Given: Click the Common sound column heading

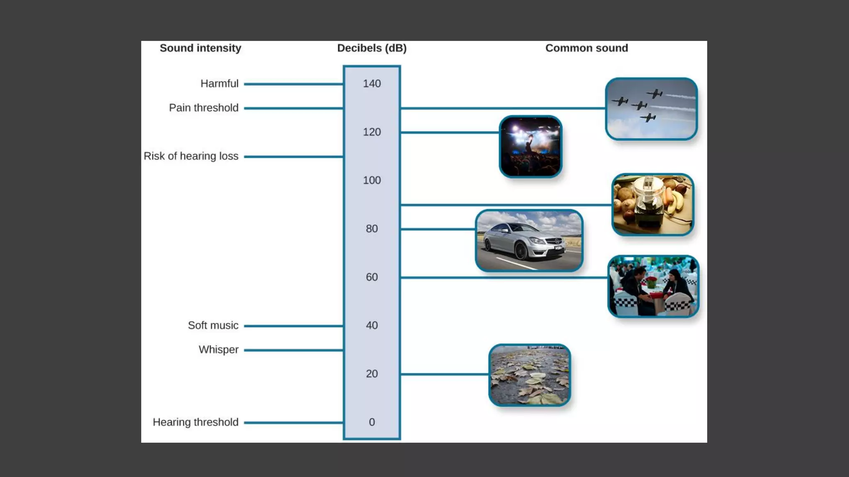Looking at the screenshot, I should (586, 48).
